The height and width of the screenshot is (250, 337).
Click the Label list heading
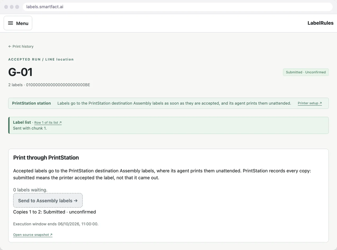point(22,122)
